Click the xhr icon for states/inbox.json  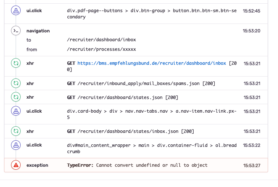(x=16, y=131)
